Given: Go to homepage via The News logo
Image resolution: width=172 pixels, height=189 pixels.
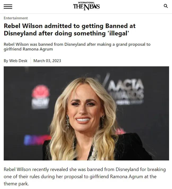Looking at the screenshot, I should [86, 6].
